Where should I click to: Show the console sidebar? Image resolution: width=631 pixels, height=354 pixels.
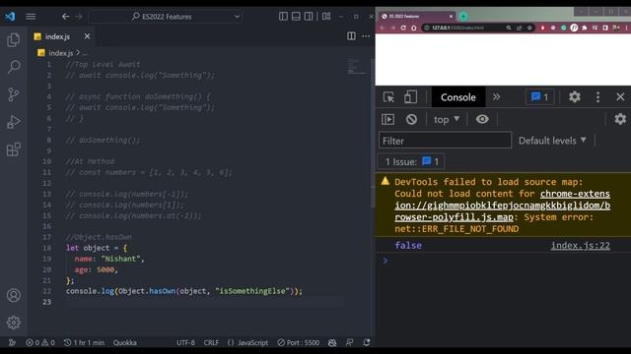pos(387,119)
